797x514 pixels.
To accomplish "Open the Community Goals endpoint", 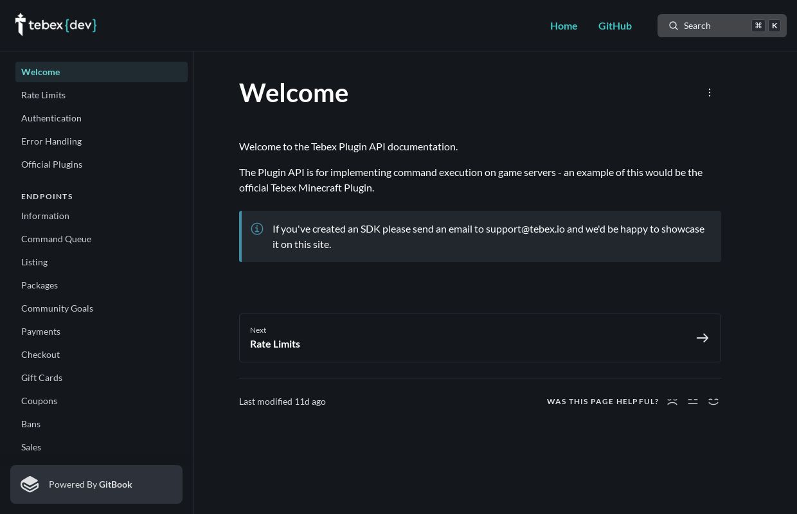I will [x=102, y=308].
